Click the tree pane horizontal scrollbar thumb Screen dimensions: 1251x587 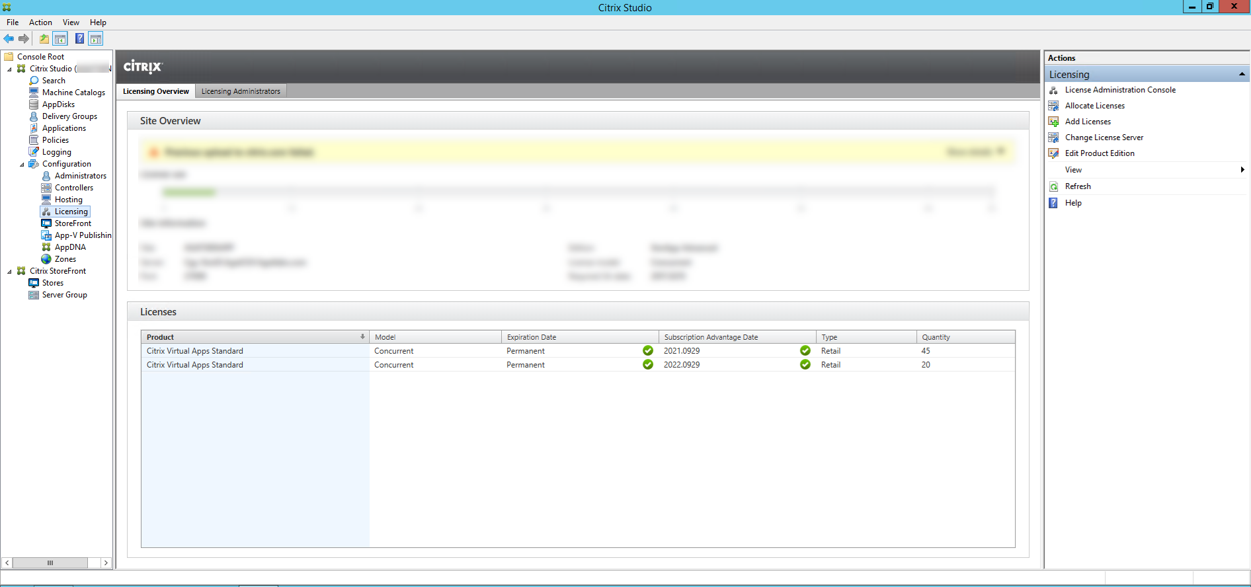click(50, 563)
